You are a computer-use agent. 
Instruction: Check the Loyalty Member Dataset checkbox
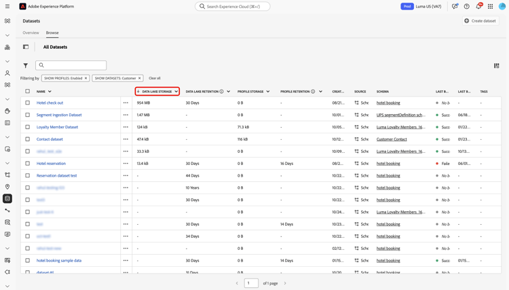point(28,127)
